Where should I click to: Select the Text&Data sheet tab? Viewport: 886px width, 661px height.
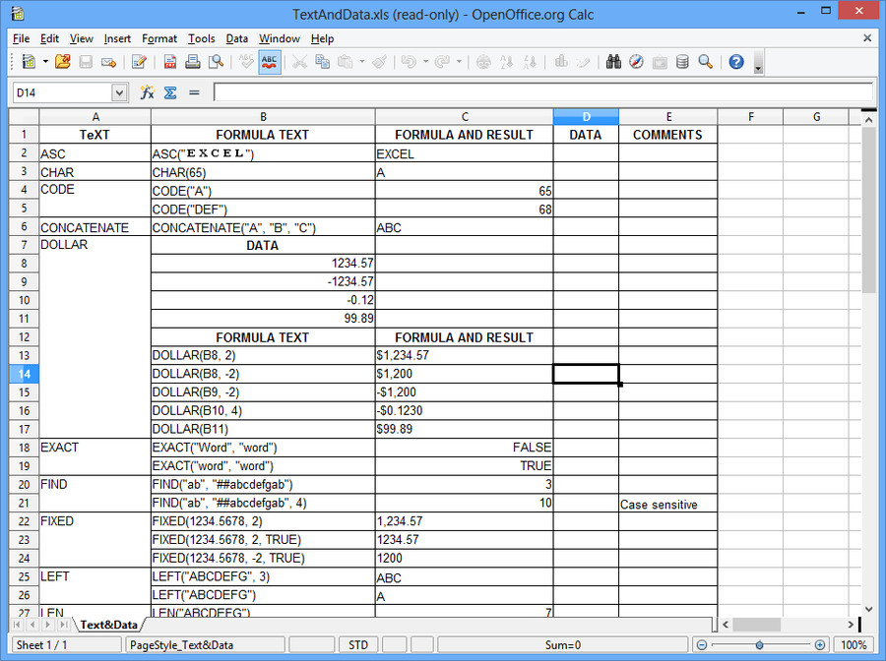tap(108, 624)
